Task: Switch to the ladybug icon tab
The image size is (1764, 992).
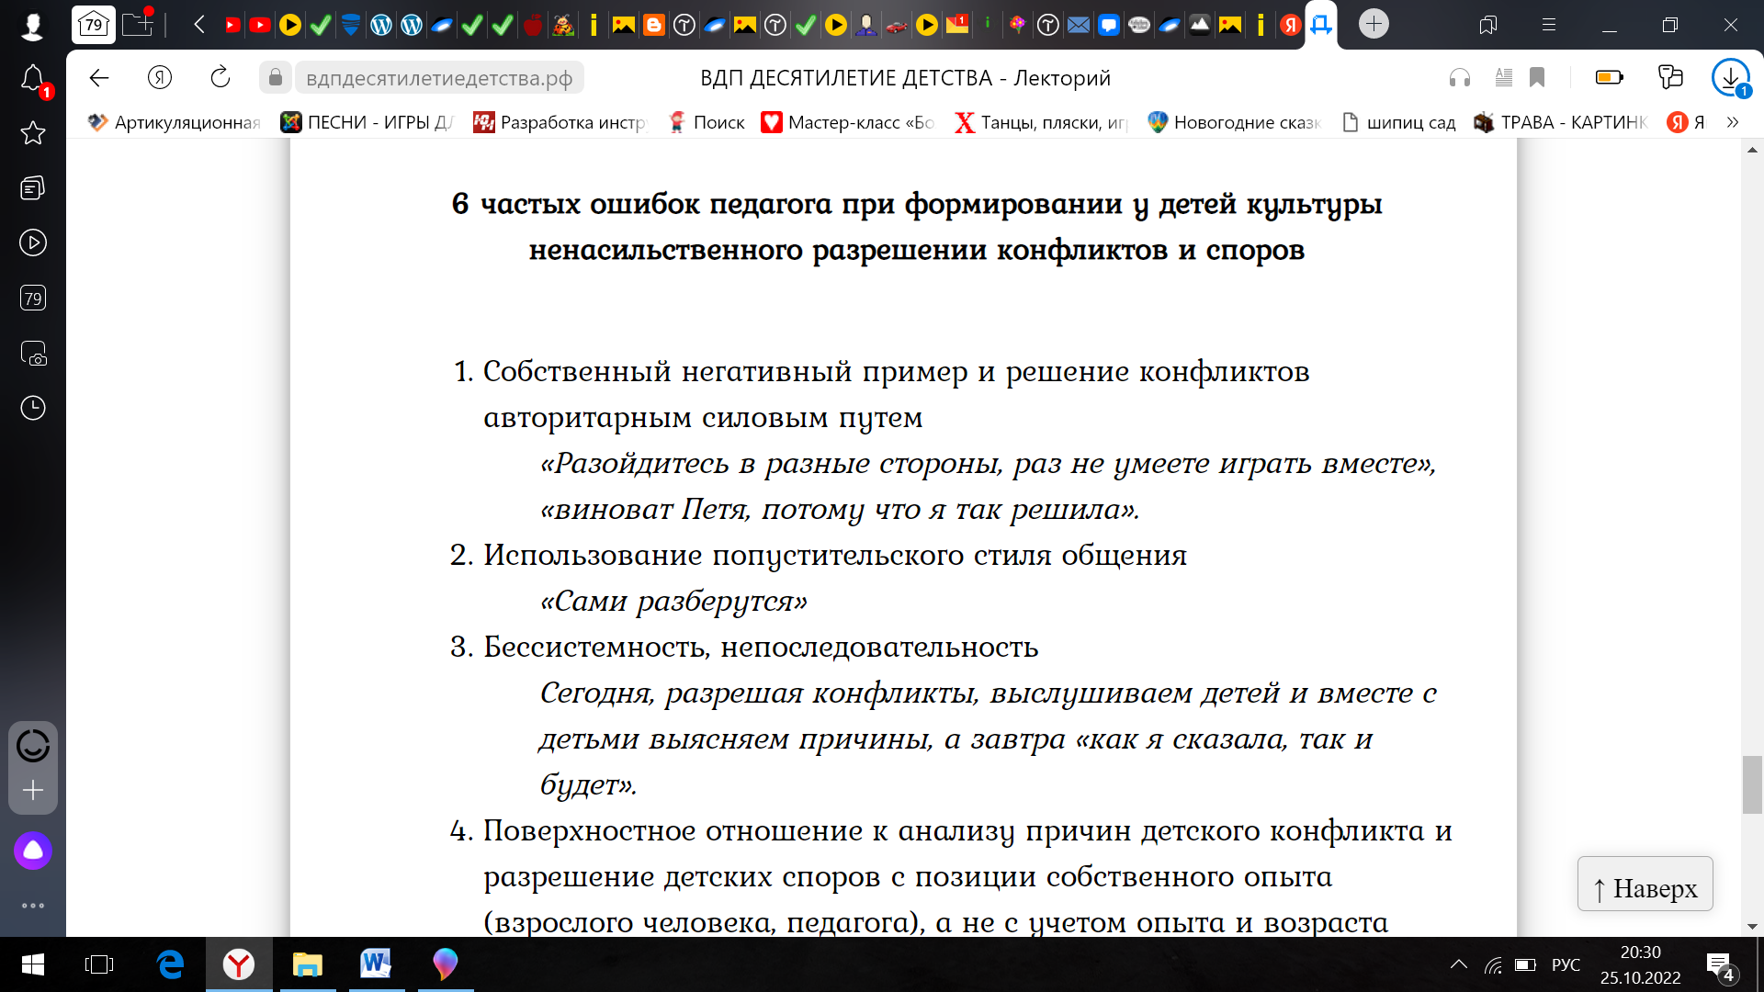Action: point(563,25)
